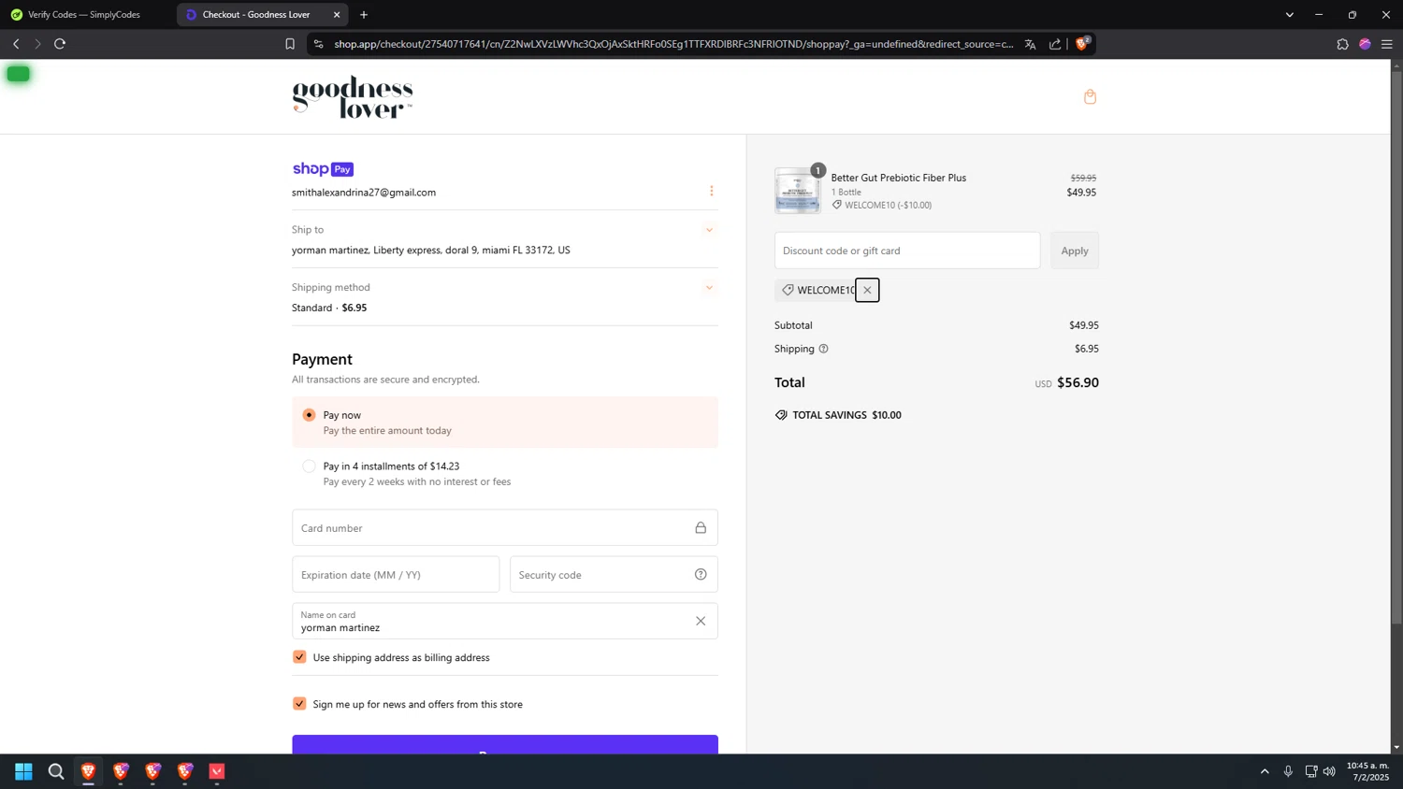Click the $56.90 total amount
Image resolution: width=1403 pixels, height=789 pixels.
click(1078, 382)
